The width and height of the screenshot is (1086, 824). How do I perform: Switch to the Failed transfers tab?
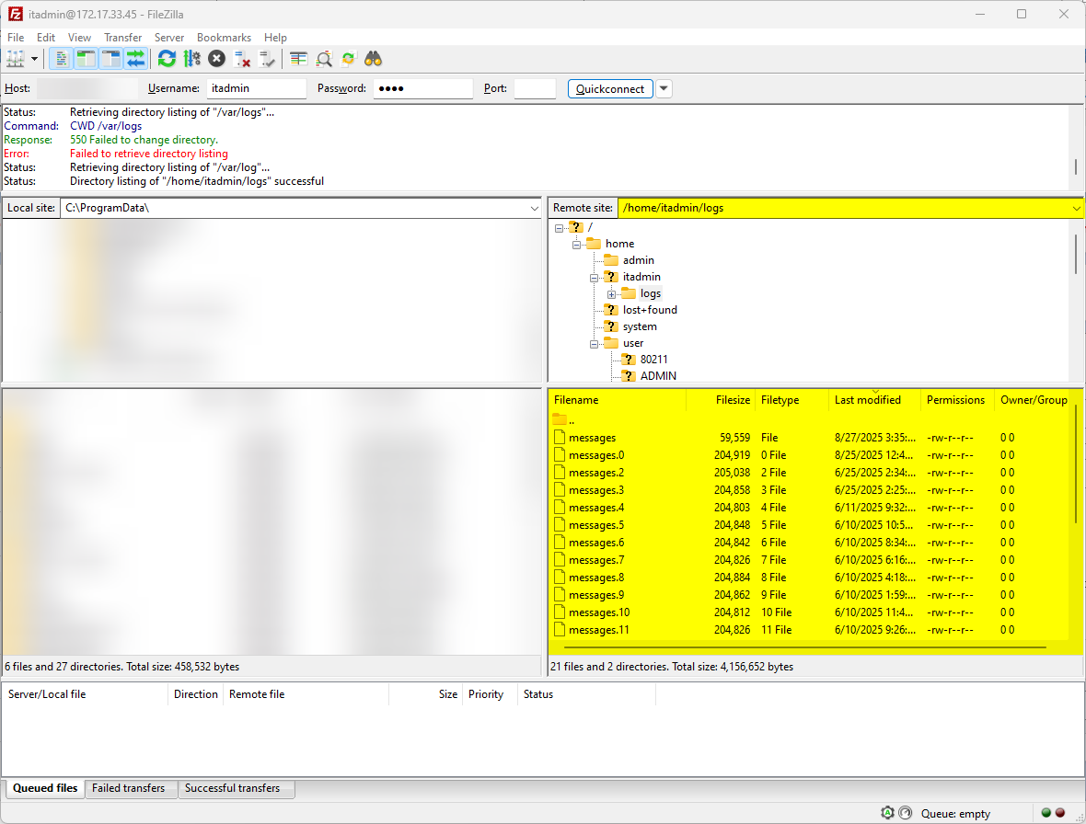coord(129,788)
